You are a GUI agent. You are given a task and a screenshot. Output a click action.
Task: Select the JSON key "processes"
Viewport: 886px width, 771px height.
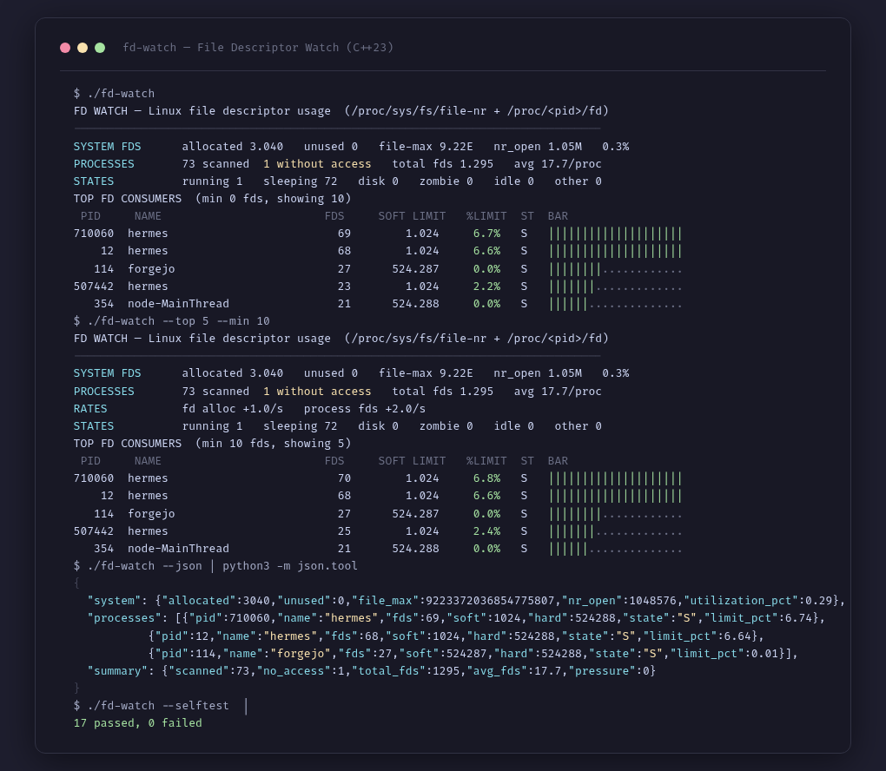pos(124,618)
